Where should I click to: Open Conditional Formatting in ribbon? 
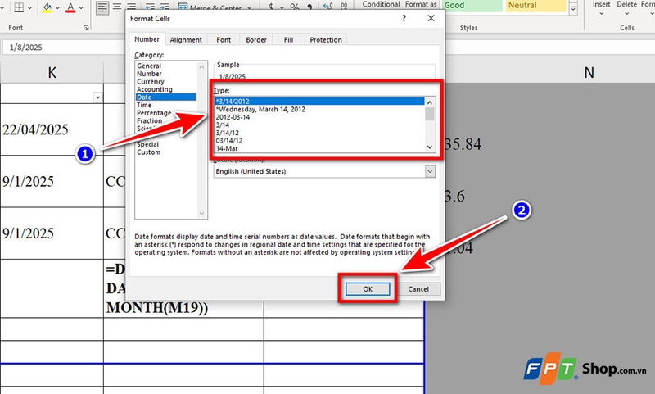[x=381, y=4]
